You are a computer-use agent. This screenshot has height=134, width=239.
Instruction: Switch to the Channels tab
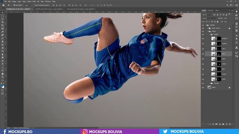click(x=211, y=10)
